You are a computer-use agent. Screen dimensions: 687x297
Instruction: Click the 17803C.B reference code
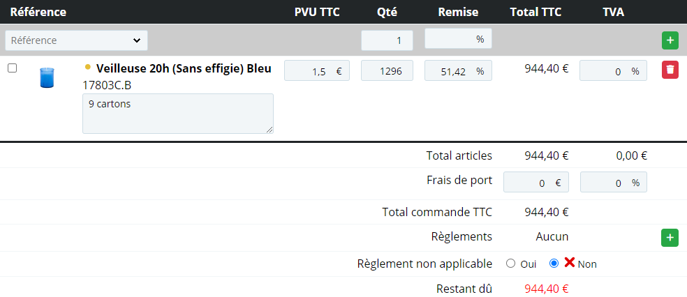tap(107, 85)
